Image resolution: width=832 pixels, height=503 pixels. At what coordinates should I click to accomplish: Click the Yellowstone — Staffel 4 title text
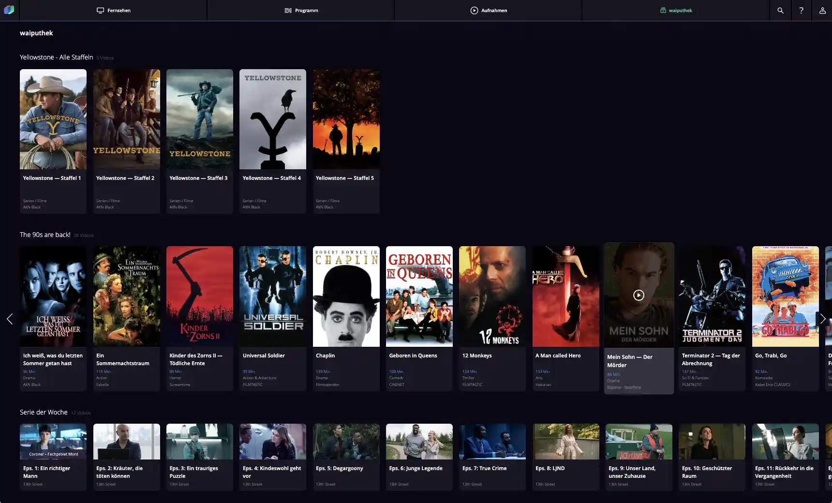272,178
